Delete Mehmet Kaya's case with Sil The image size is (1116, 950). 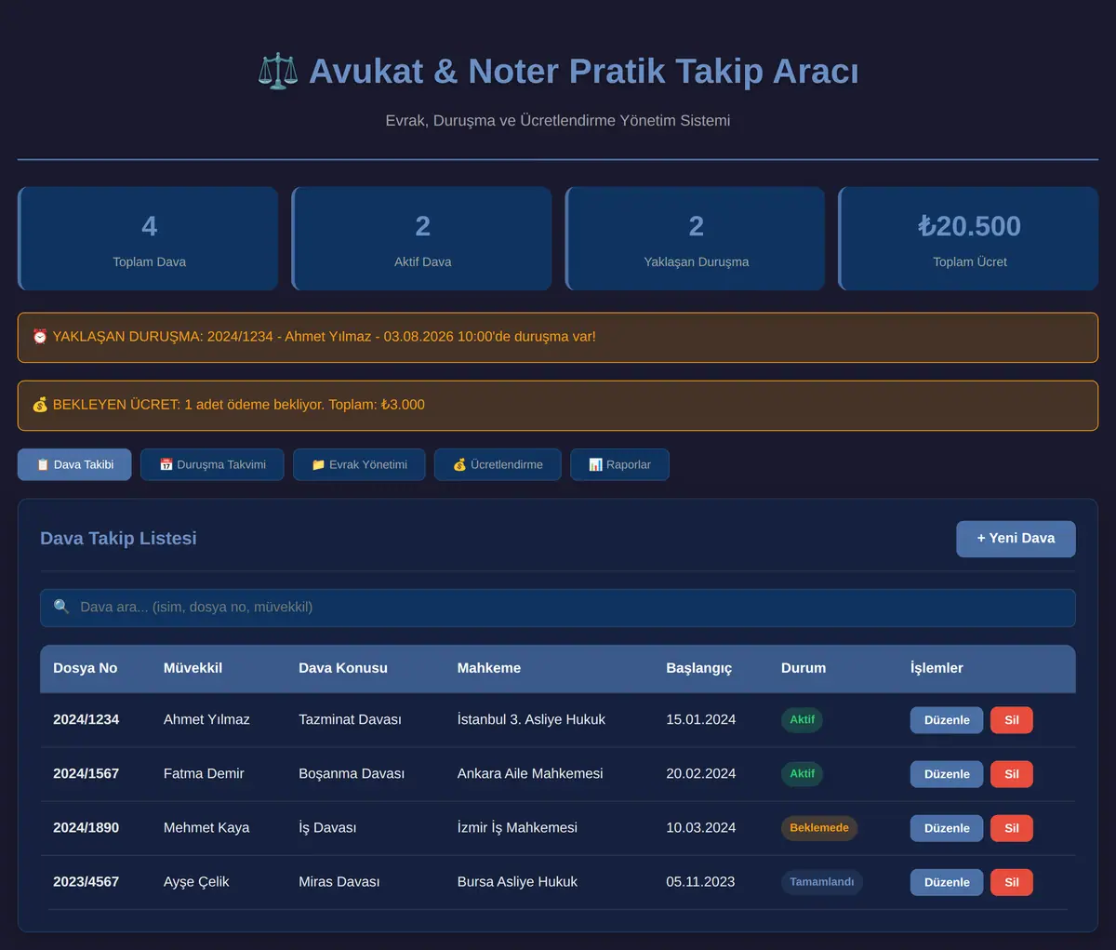1012,828
